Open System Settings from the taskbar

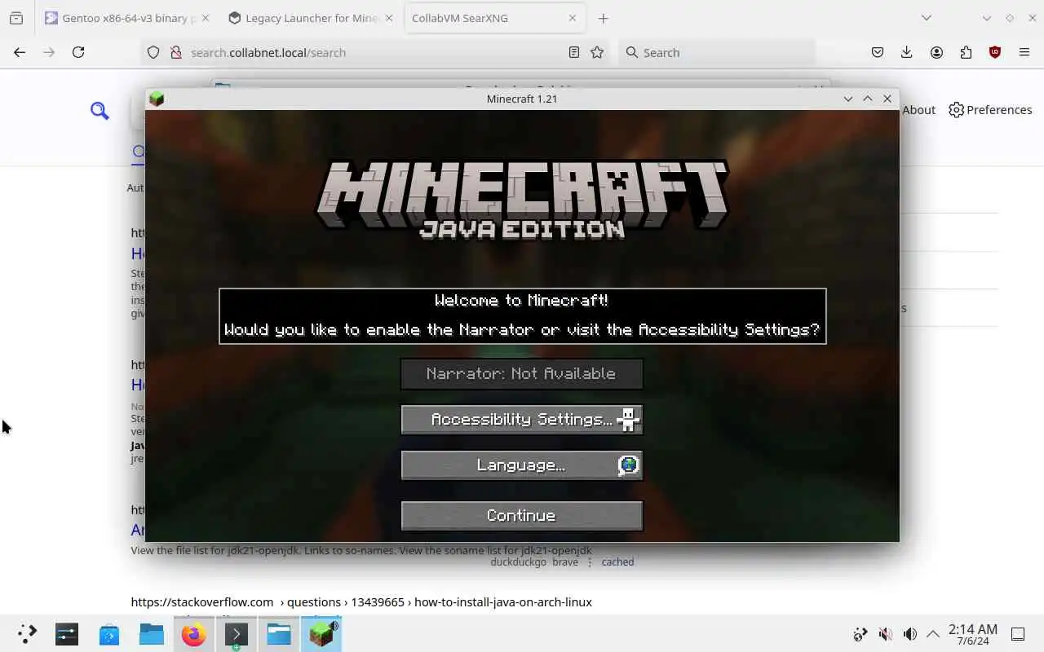point(67,633)
